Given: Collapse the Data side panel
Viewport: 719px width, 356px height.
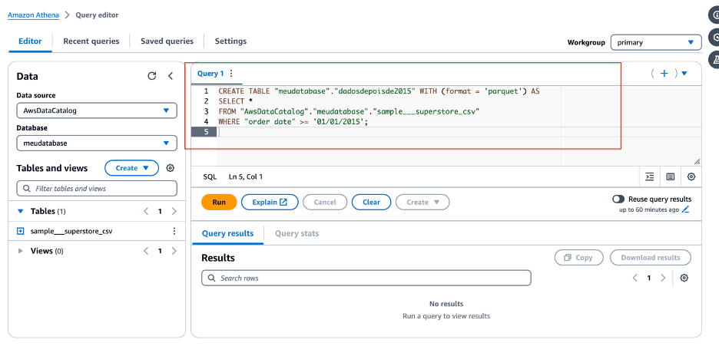Looking at the screenshot, I should pos(171,76).
